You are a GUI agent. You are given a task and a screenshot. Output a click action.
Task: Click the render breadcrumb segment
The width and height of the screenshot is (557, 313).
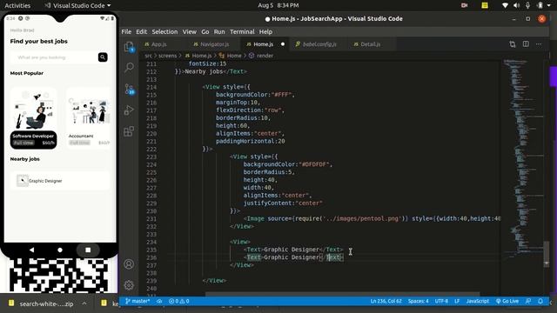(265, 56)
